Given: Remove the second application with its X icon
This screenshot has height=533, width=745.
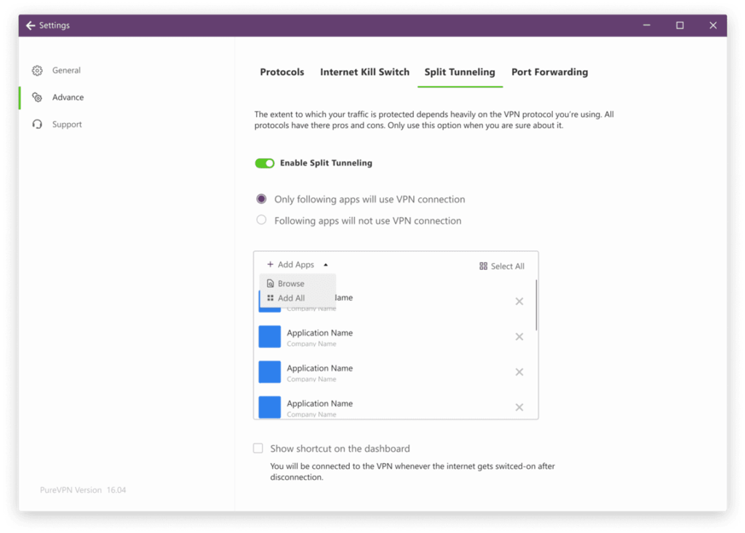Looking at the screenshot, I should pyautogui.click(x=519, y=337).
